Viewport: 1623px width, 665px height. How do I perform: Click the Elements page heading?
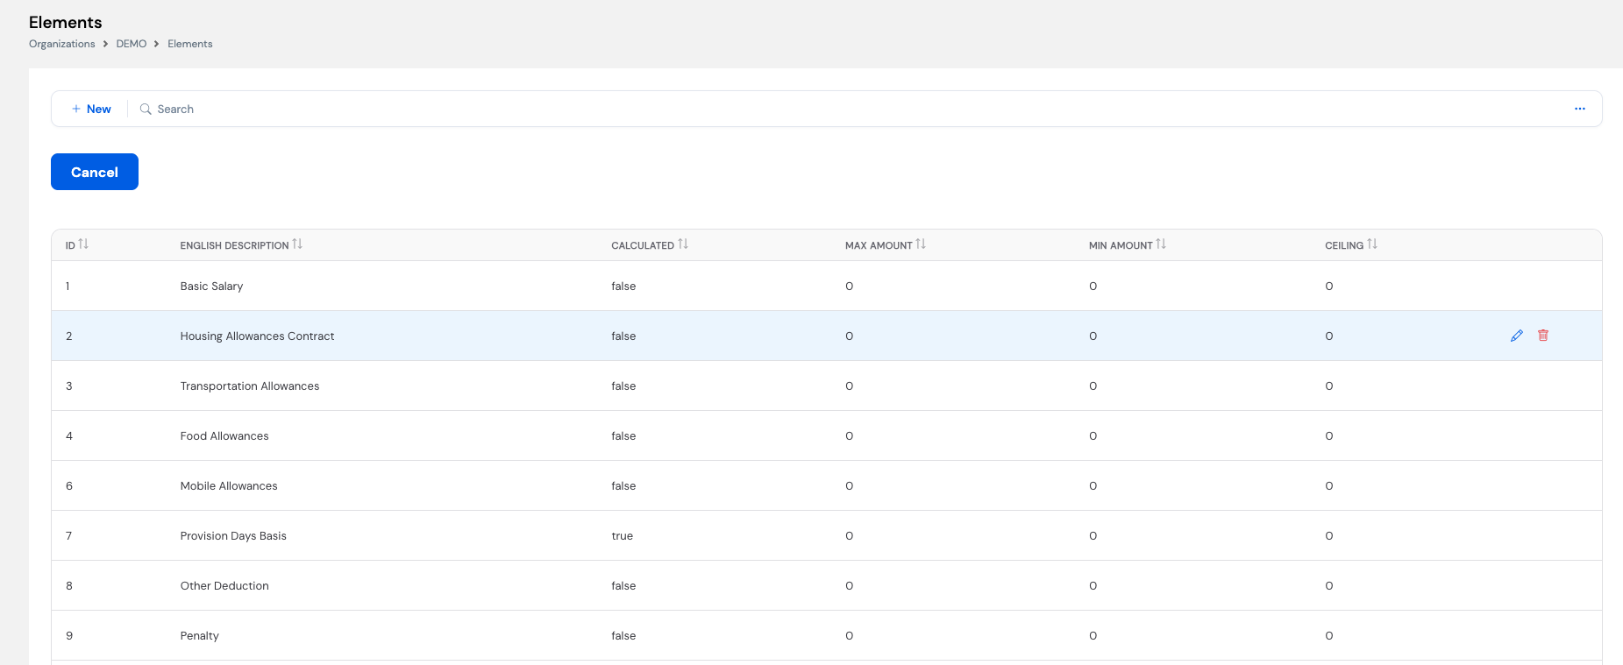pyautogui.click(x=66, y=22)
